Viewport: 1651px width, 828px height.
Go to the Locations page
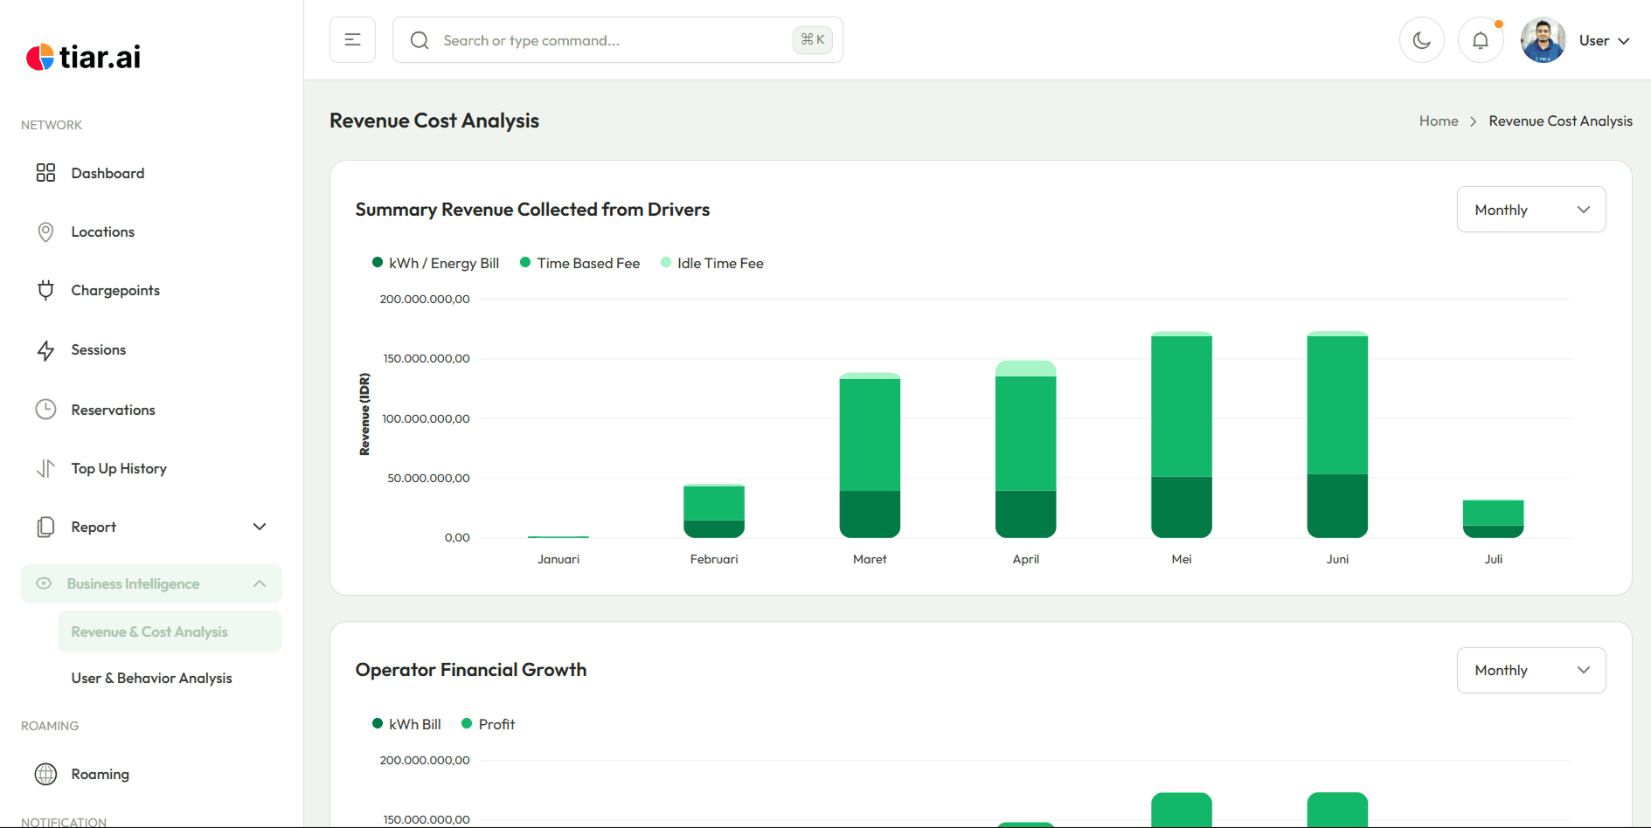[151, 231]
